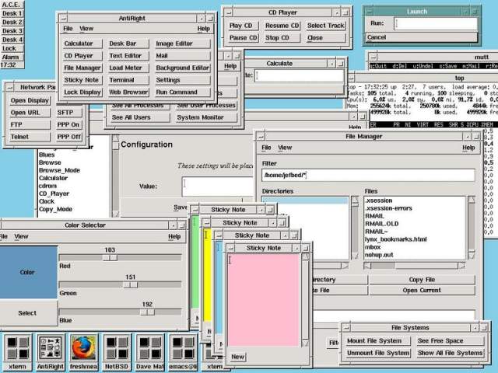Turn PPP On in Network panel

[x=68, y=124]
